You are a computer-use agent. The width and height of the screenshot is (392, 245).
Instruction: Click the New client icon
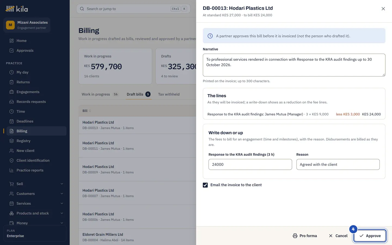[x=11, y=151]
